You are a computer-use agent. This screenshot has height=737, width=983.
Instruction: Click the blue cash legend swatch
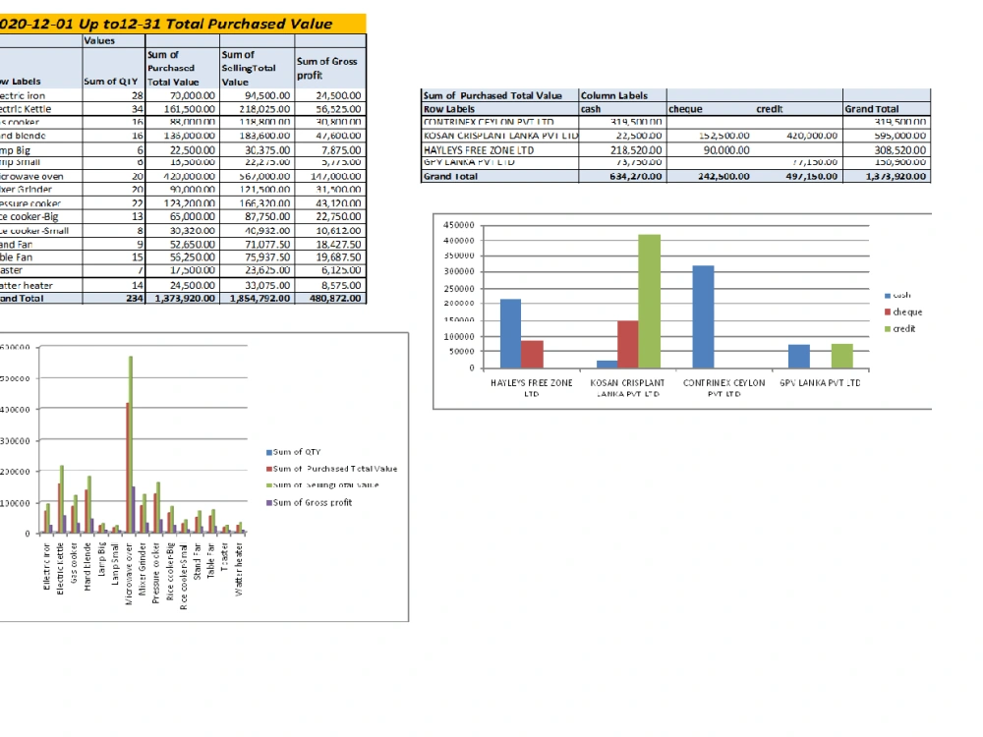(x=888, y=295)
